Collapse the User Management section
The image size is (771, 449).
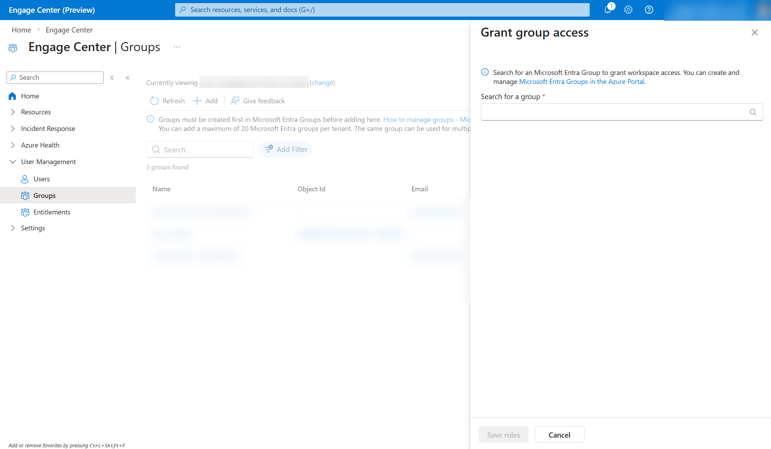point(13,162)
